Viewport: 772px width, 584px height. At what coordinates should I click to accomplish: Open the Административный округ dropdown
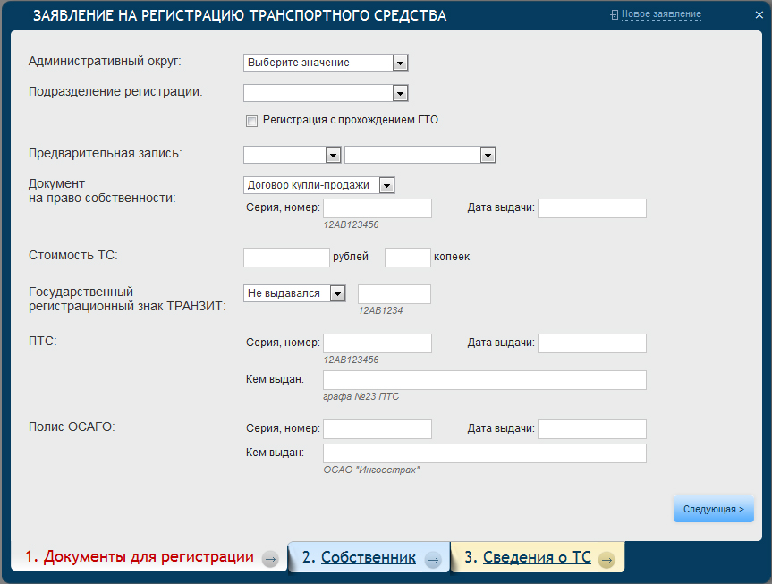400,63
